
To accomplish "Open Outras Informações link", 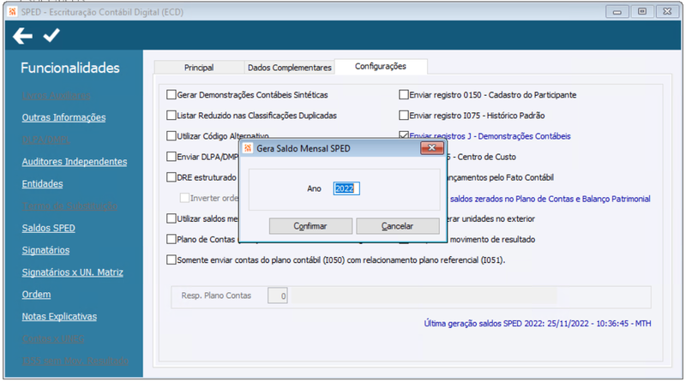I will (63, 117).
